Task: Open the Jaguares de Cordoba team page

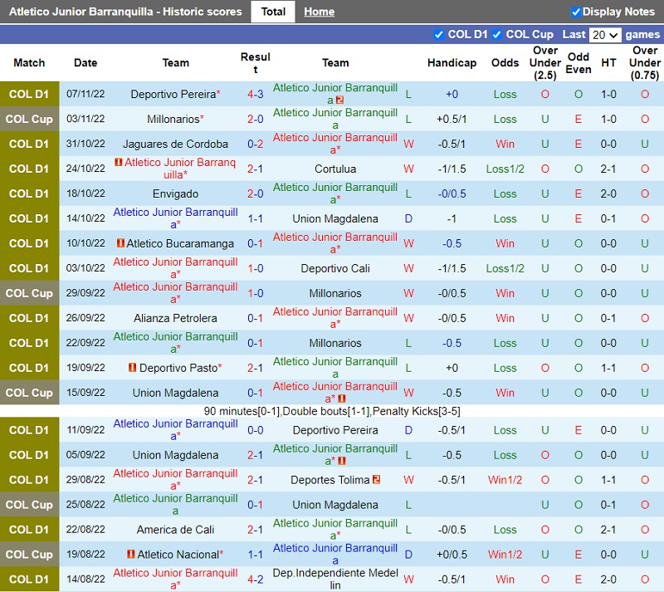Action: pyautogui.click(x=174, y=144)
